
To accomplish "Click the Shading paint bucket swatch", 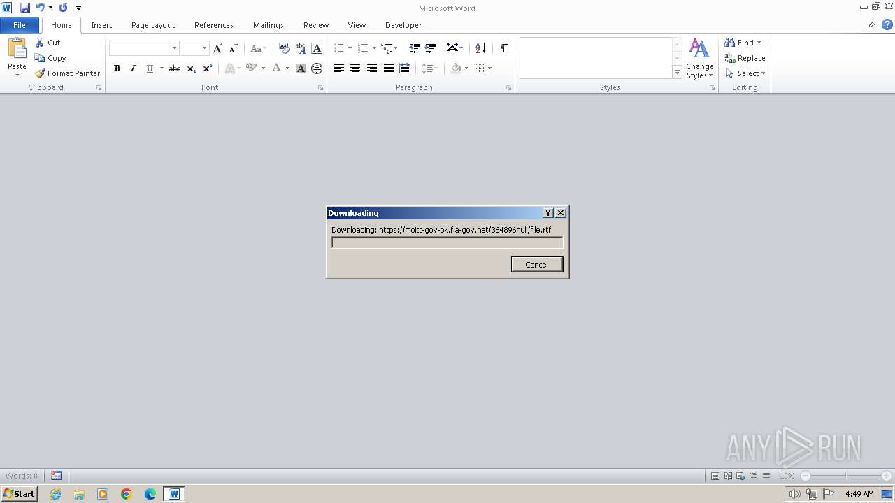I will [x=456, y=68].
